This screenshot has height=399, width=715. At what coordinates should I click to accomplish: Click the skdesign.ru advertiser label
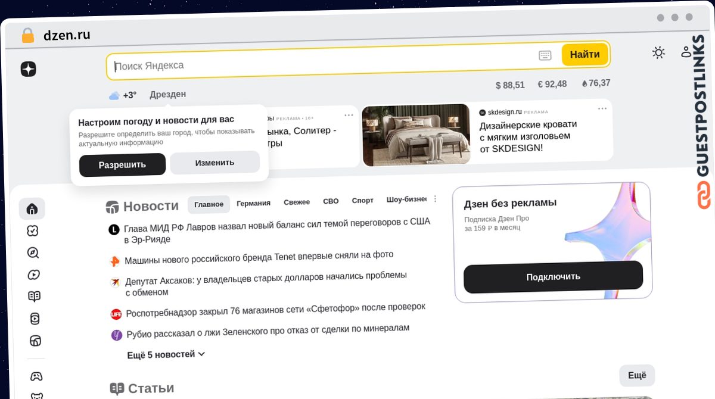(x=505, y=112)
